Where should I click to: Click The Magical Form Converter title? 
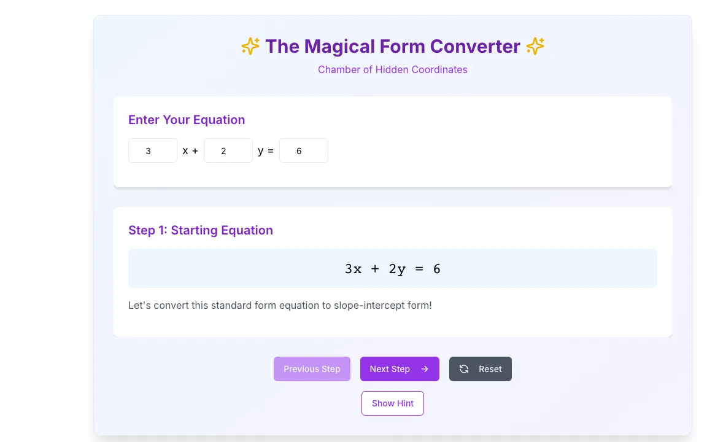pos(393,47)
